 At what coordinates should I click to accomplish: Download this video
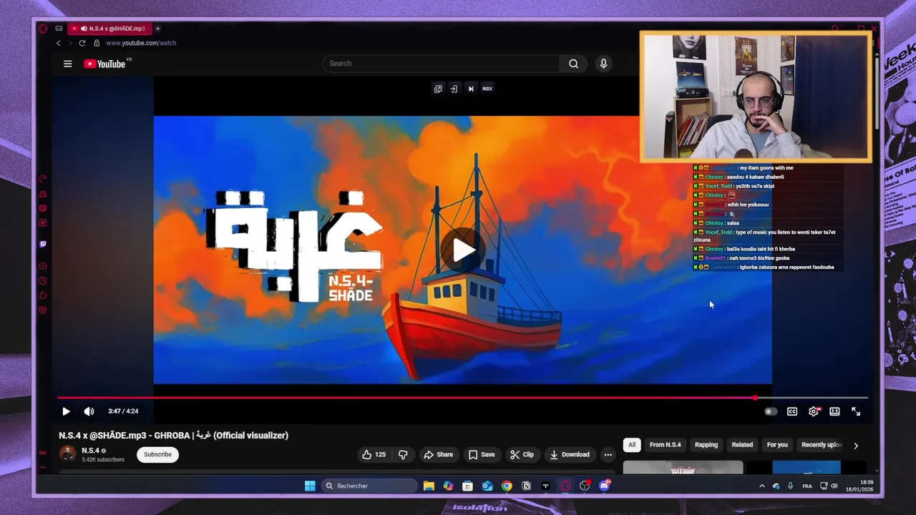coord(570,454)
